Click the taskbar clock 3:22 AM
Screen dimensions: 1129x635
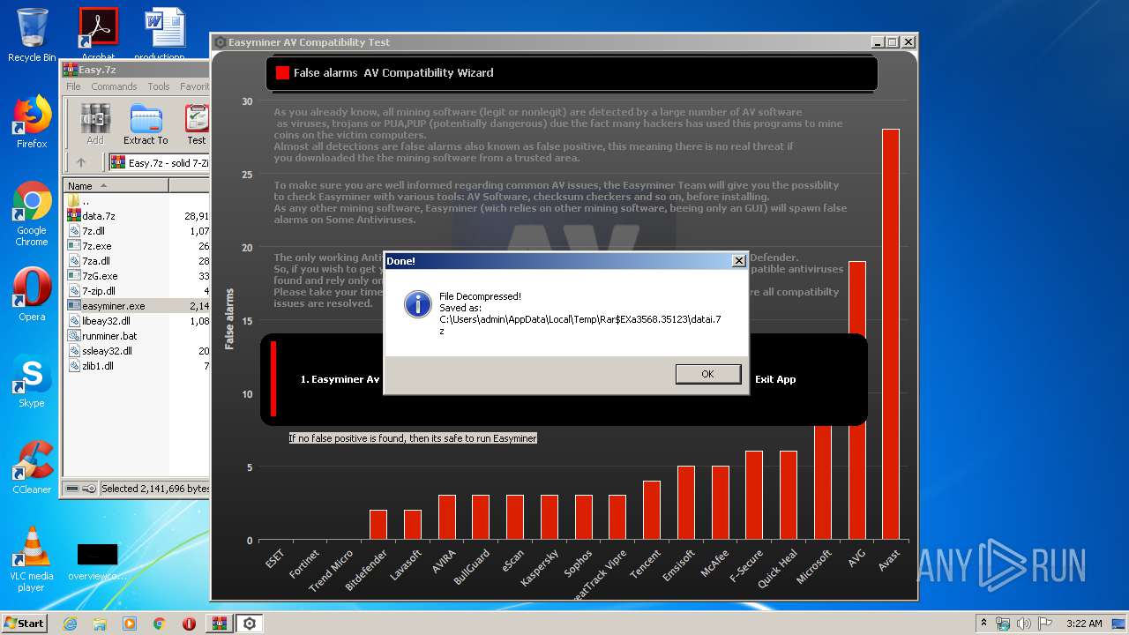pyautogui.click(x=1084, y=624)
